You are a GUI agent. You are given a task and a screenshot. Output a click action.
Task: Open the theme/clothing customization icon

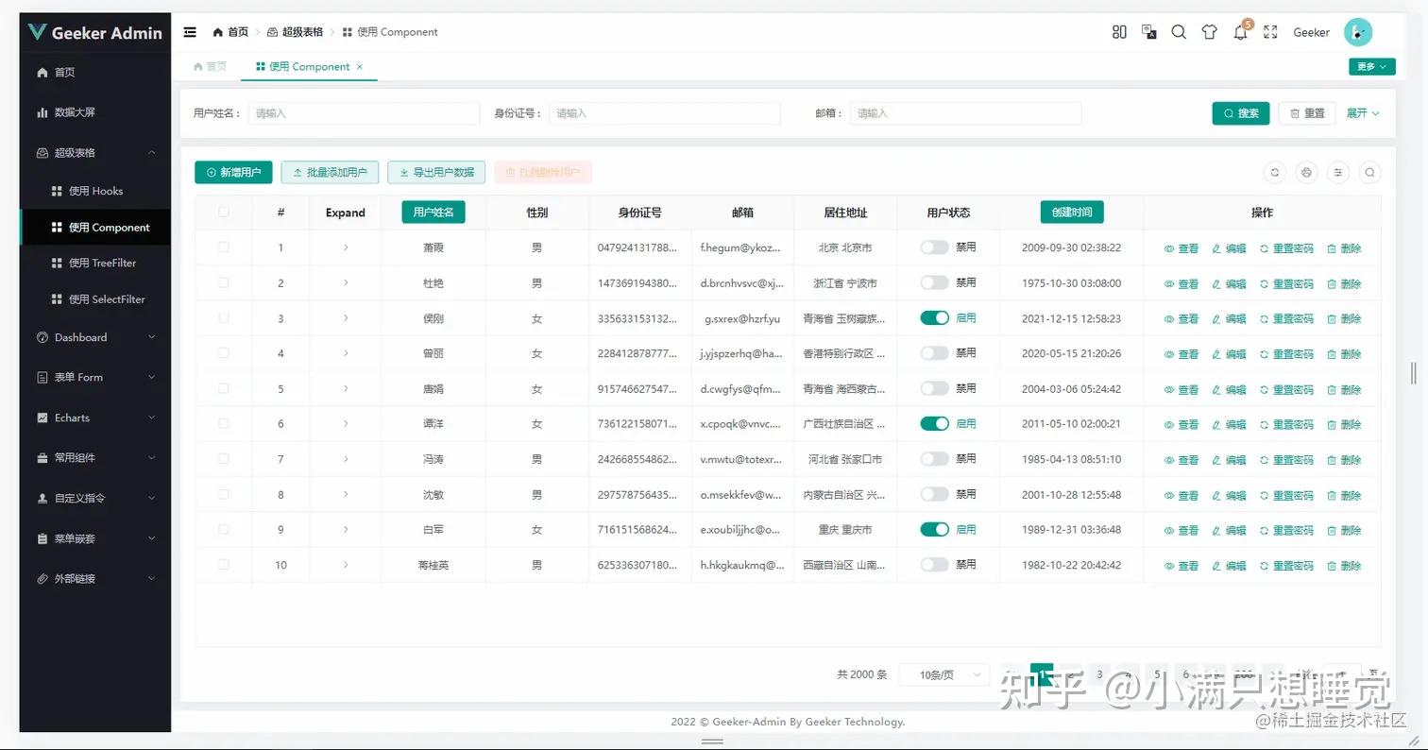click(x=1209, y=31)
